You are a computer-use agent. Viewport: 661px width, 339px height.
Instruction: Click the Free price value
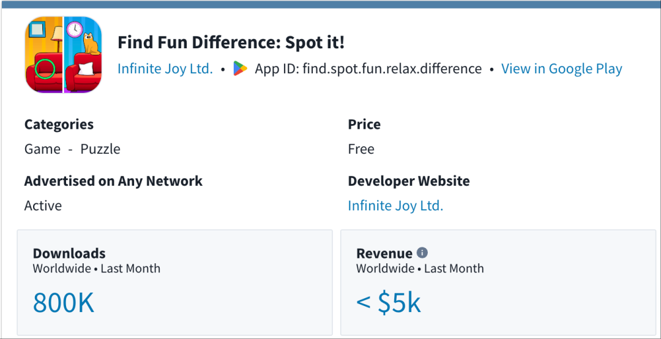360,149
